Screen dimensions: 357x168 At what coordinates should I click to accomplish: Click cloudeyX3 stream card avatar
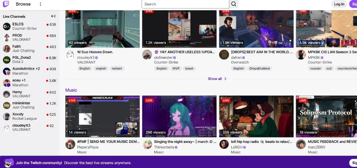click(70, 55)
